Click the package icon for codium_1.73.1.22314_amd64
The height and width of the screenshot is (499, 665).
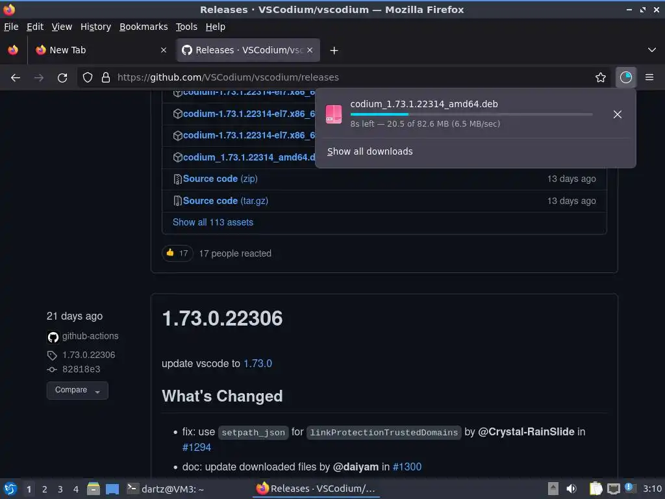tap(178, 157)
